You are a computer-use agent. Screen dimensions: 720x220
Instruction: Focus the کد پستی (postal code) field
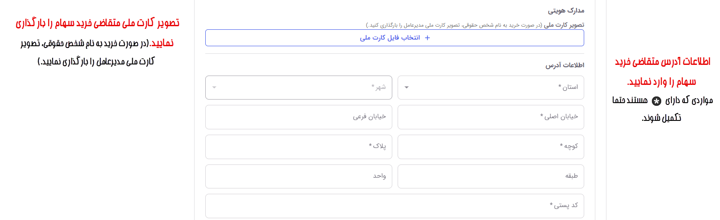(395, 206)
